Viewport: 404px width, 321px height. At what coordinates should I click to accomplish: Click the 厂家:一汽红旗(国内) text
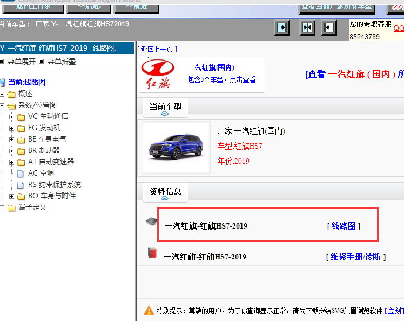click(251, 131)
